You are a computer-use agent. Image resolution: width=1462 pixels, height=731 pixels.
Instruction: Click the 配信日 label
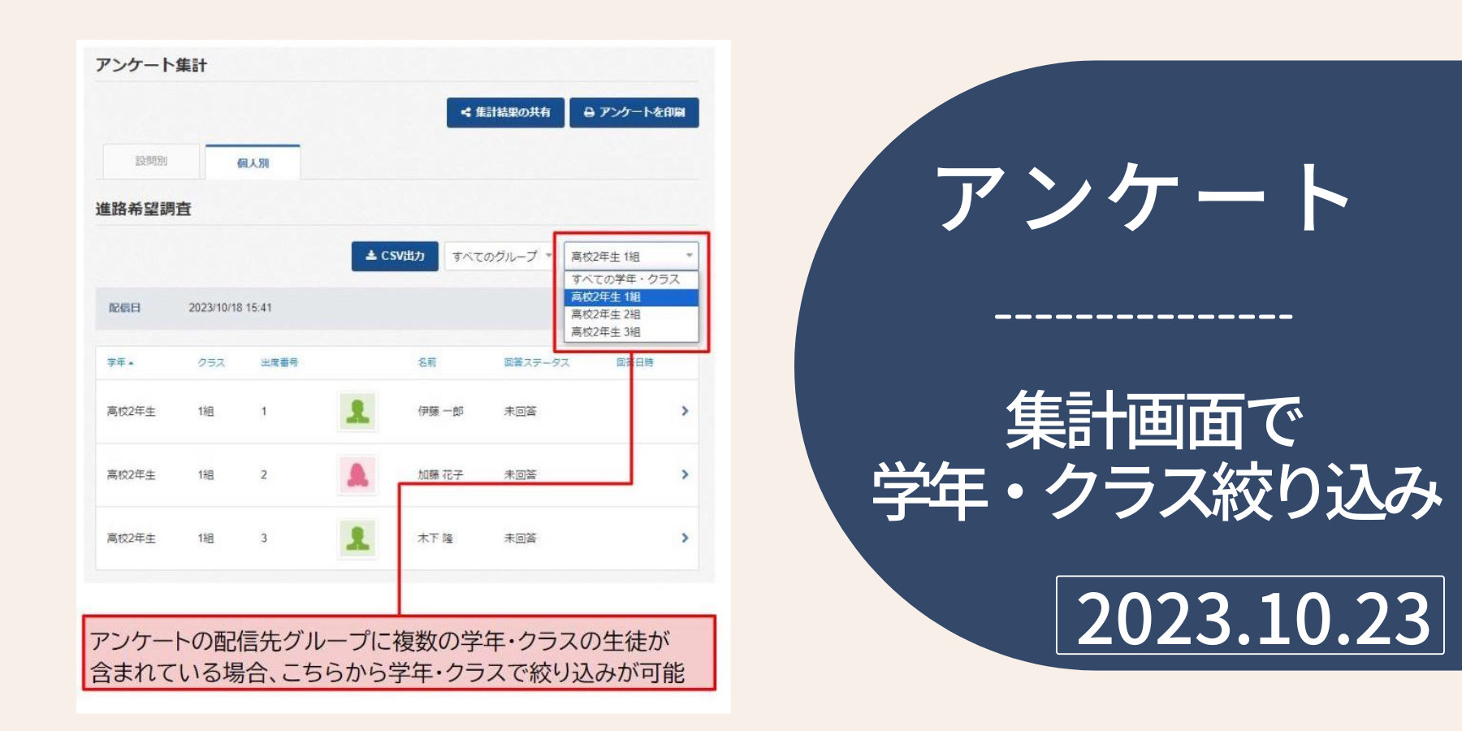pos(124,308)
